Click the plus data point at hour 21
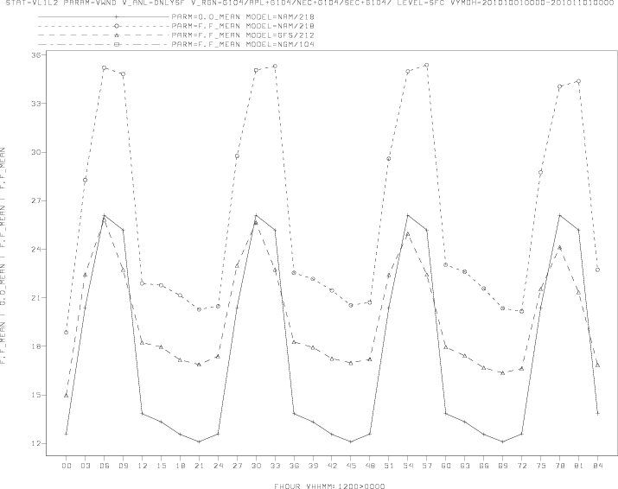Viewport: 618px width, 489px height. click(x=199, y=441)
